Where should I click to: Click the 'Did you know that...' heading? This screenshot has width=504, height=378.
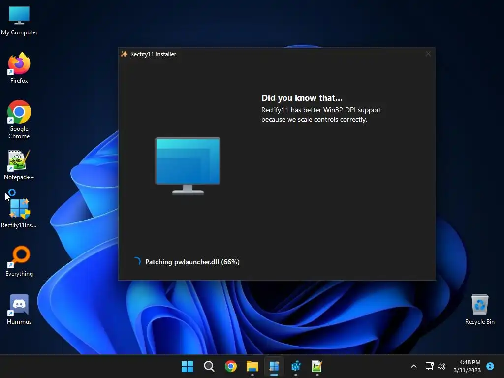click(302, 98)
